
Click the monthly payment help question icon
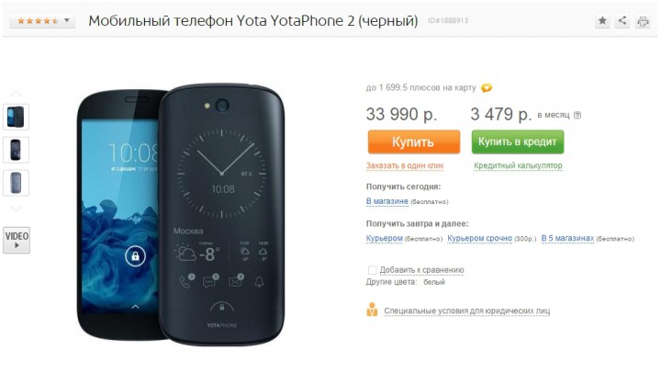[x=577, y=115]
